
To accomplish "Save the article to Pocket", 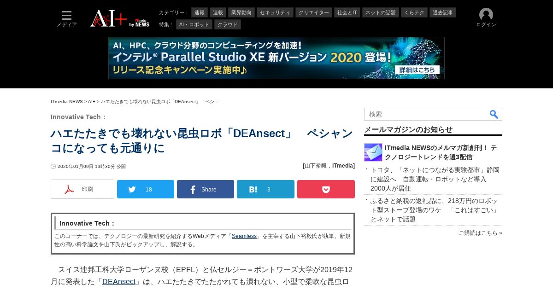I will (x=326, y=189).
